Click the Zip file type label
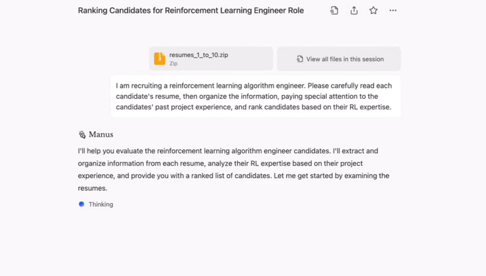Image resolution: width=486 pixels, height=276 pixels. click(173, 63)
